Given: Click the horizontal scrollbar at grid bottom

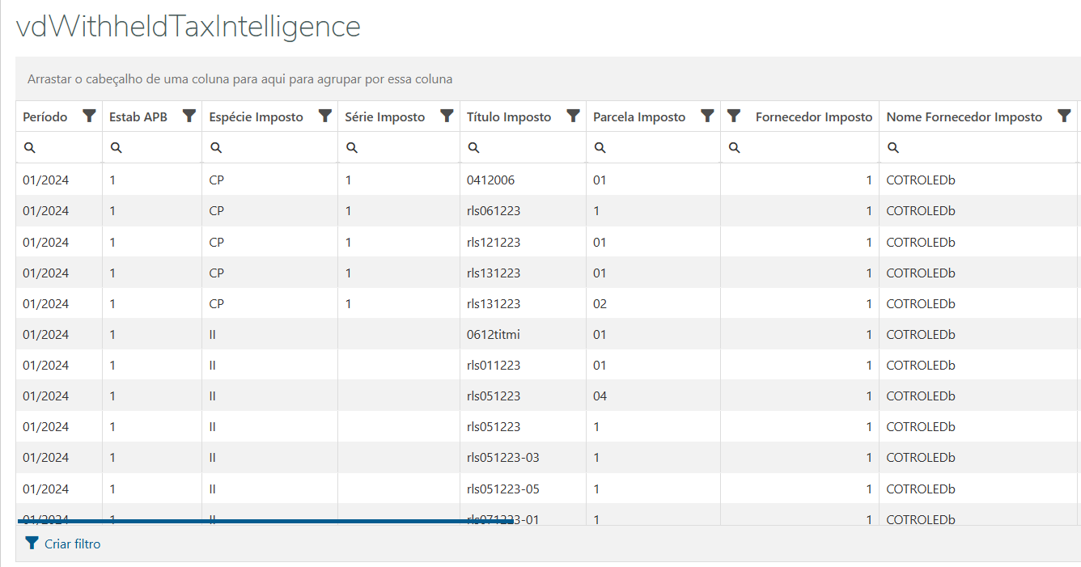Looking at the screenshot, I should click(x=267, y=522).
